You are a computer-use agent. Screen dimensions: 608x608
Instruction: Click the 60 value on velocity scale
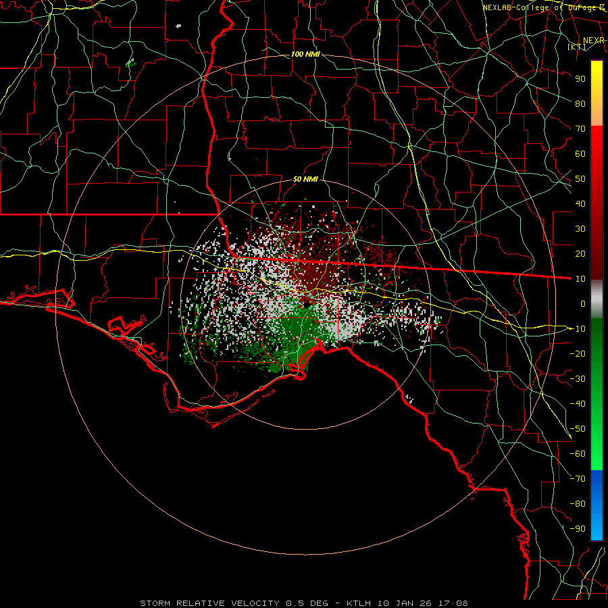[x=580, y=153]
